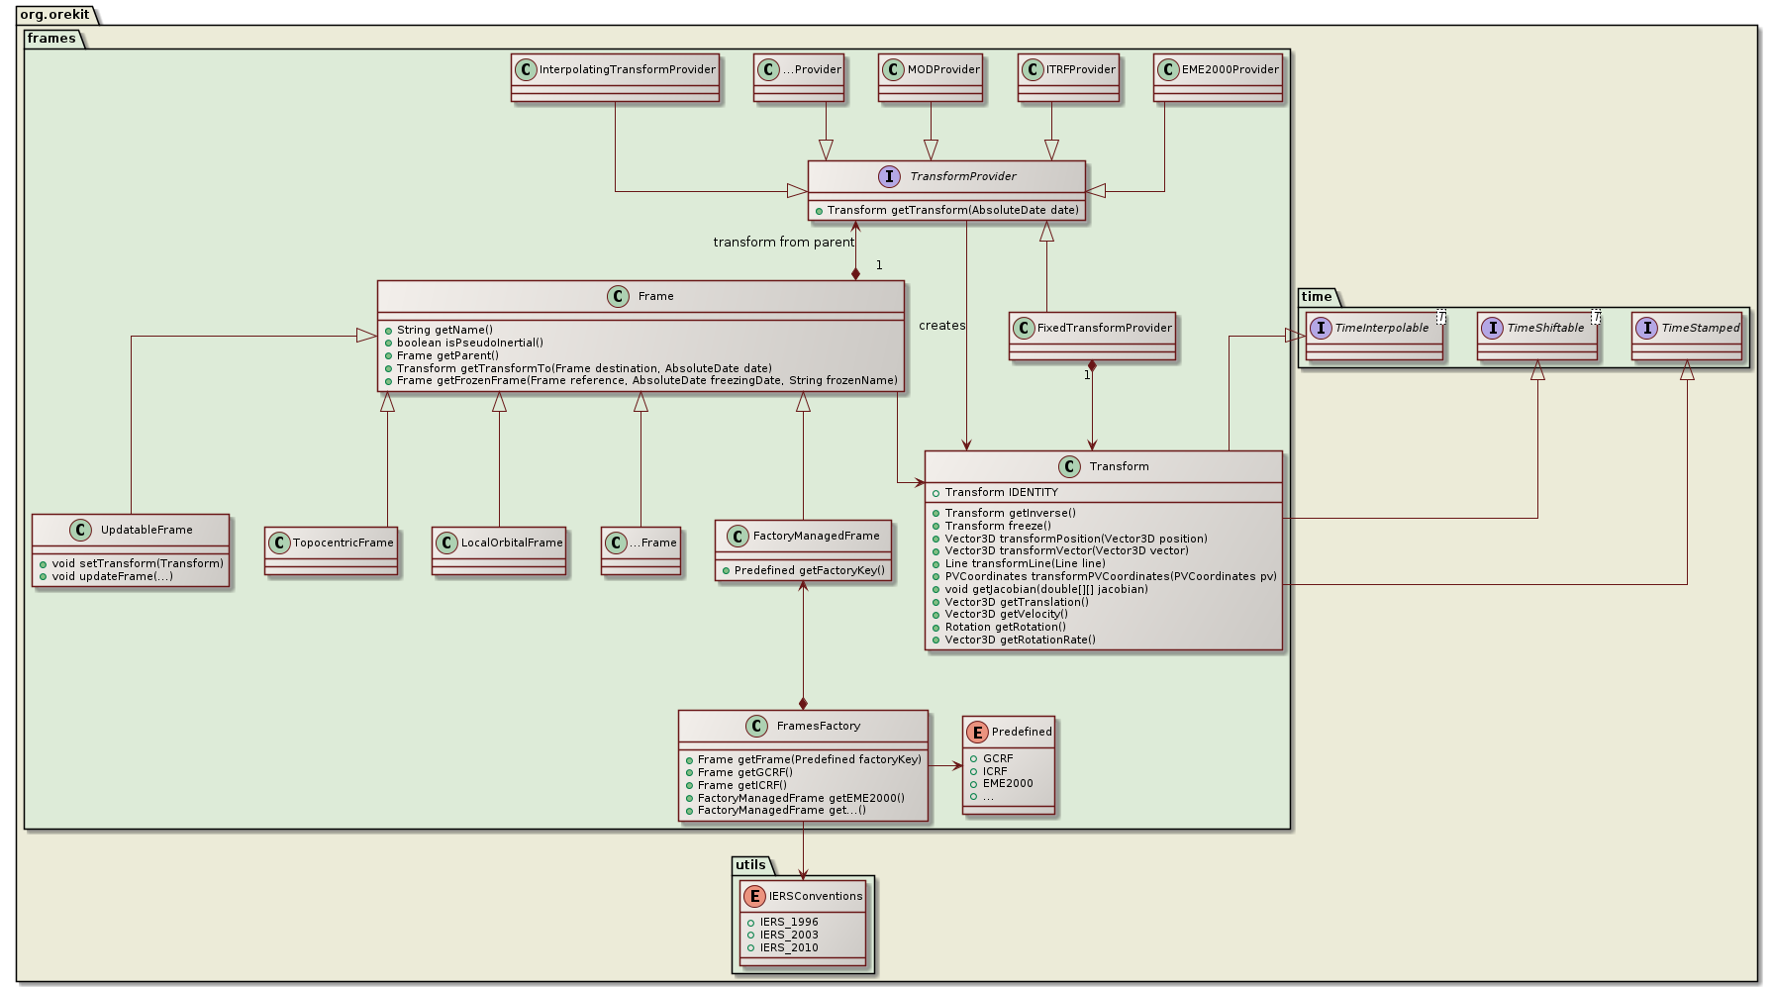
Task: Click the interface icon of TimeShiftable
Action: click(x=1492, y=328)
